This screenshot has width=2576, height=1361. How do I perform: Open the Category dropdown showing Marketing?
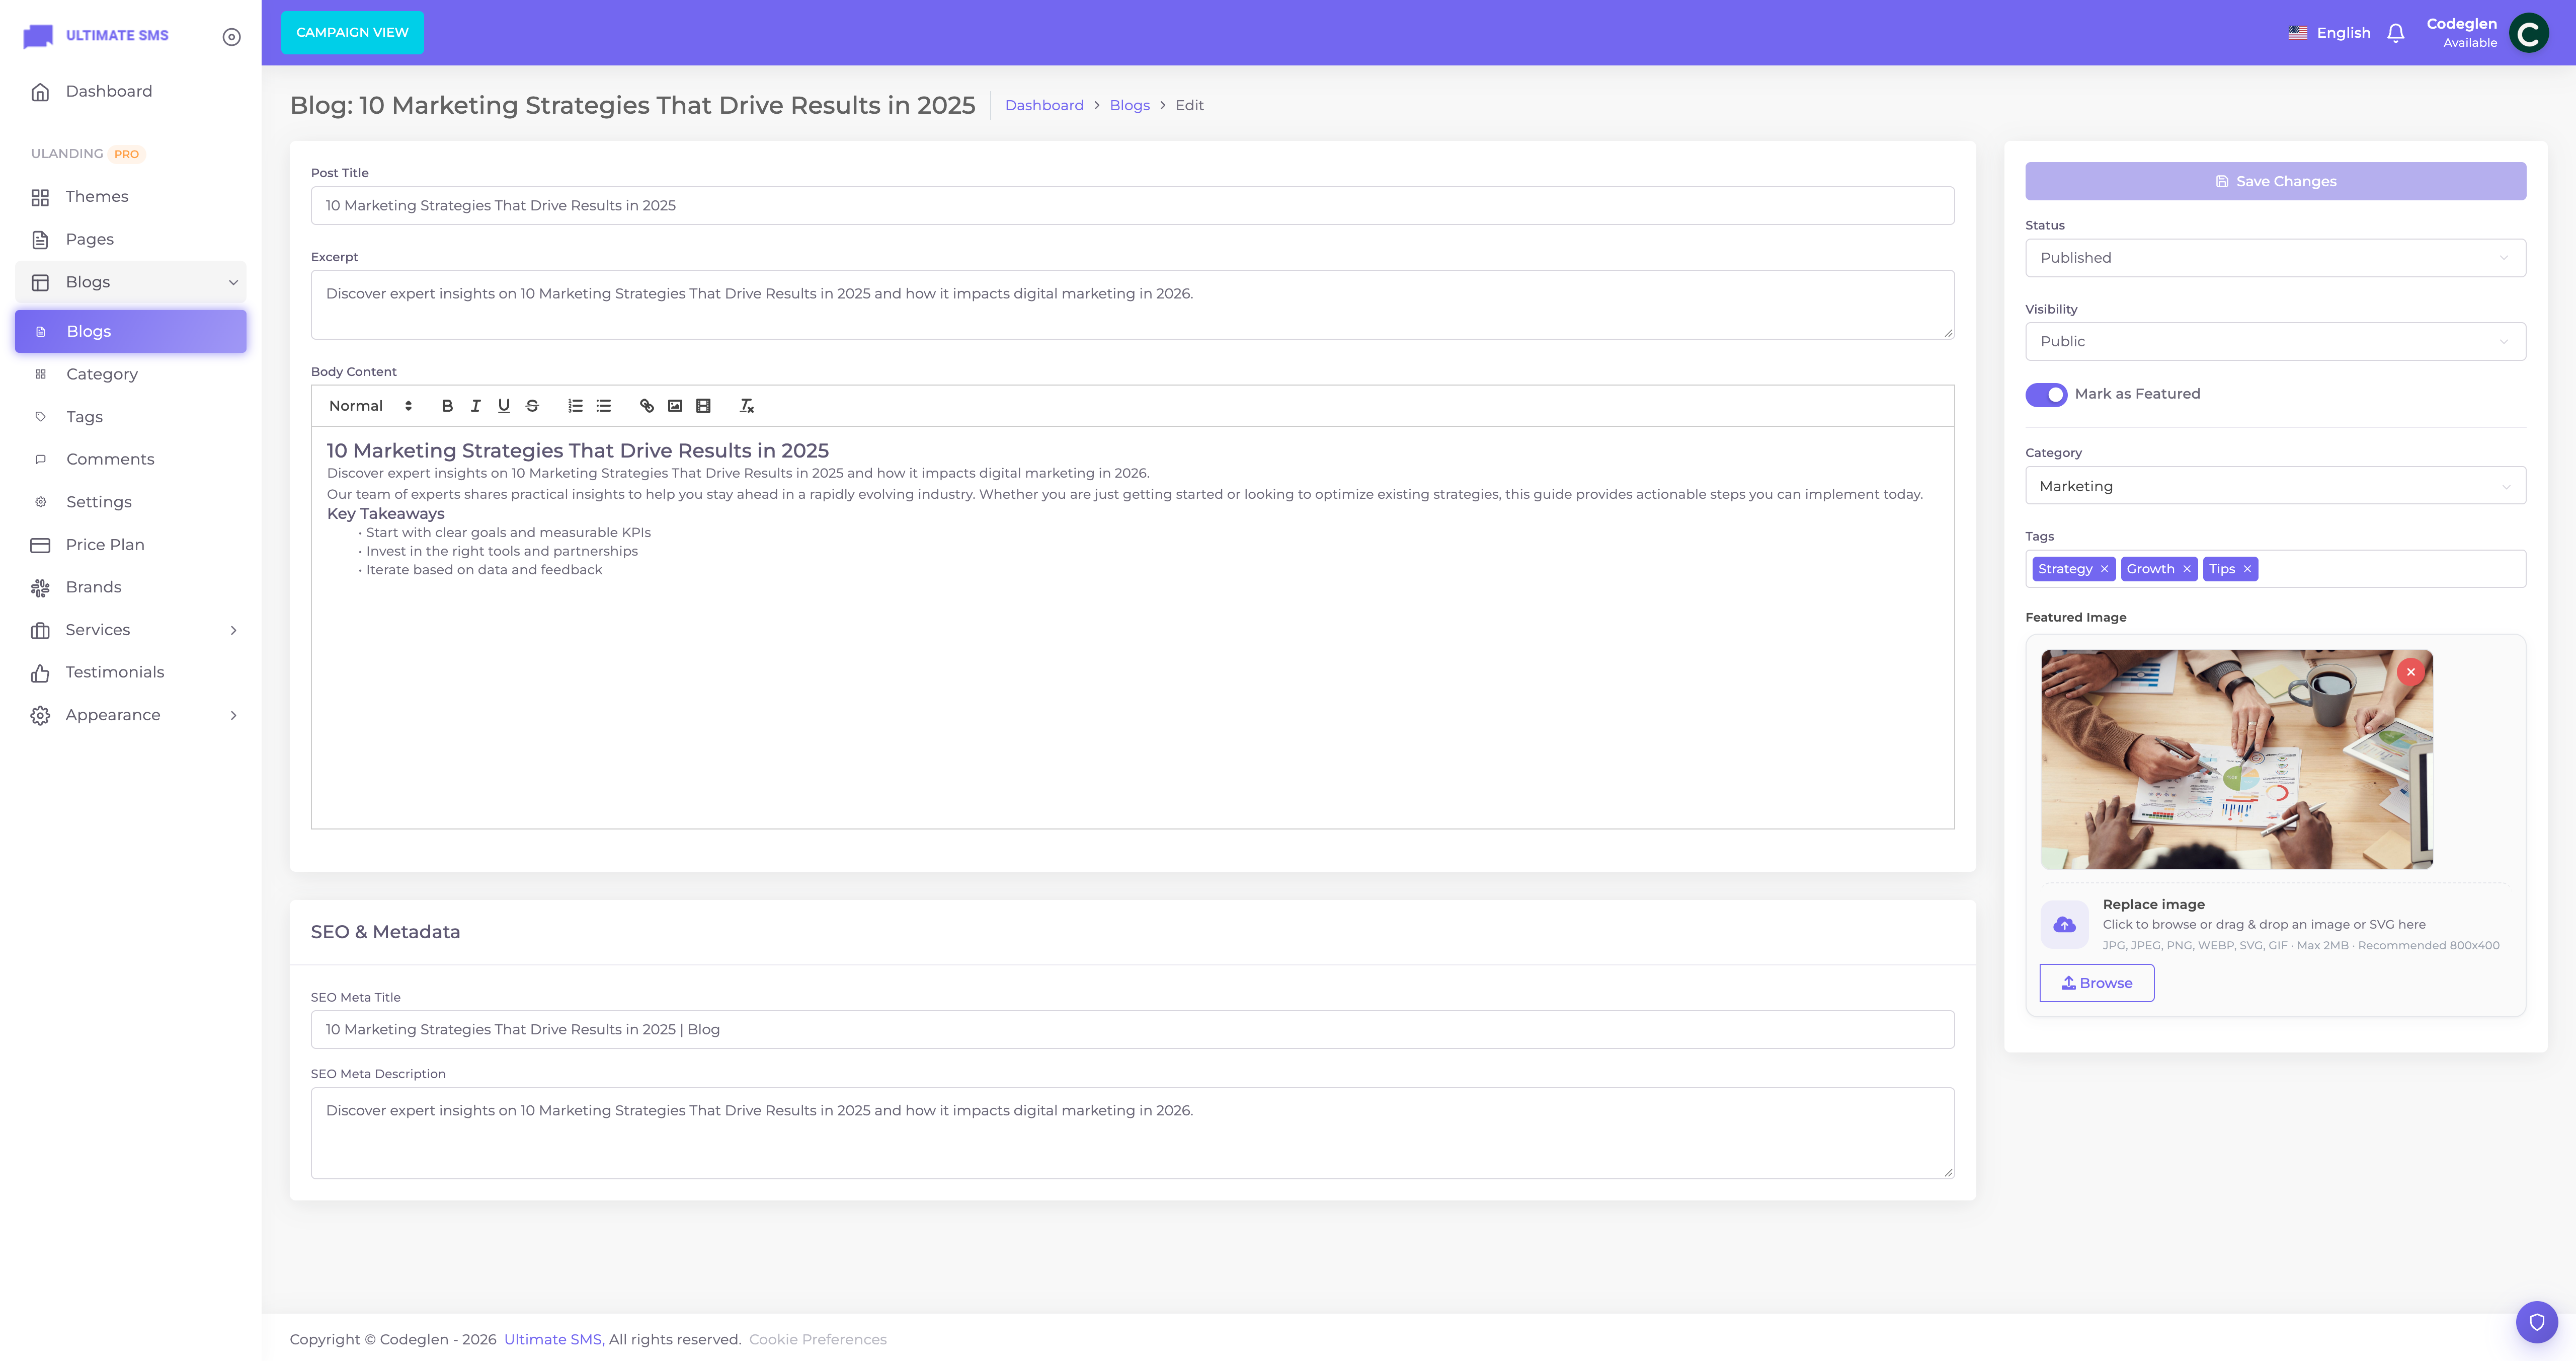point(2275,486)
